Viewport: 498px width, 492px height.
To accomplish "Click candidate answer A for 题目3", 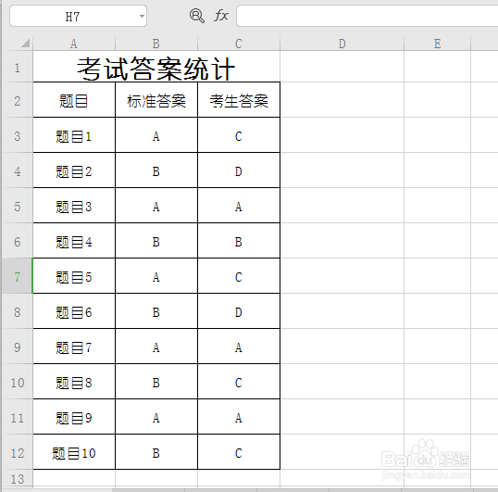I will coord(239,207).
